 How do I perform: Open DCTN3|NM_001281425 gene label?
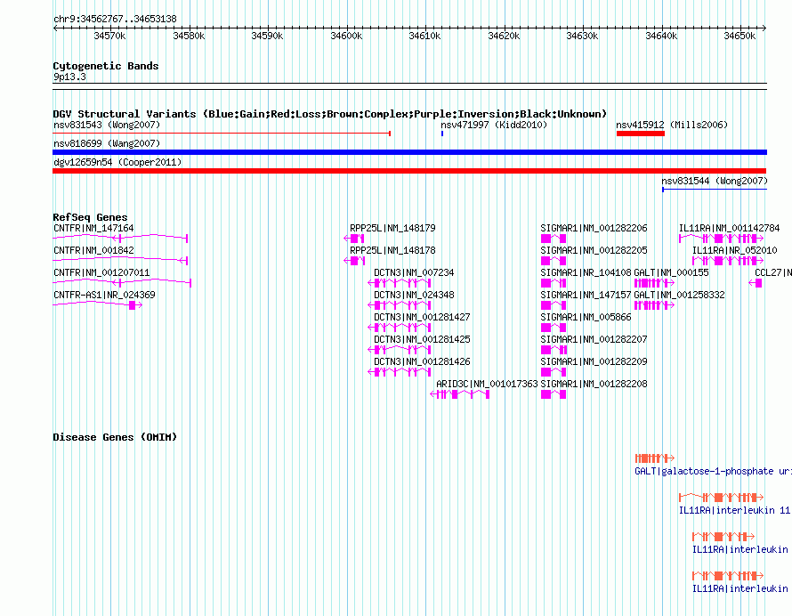(x=422, y=339)
